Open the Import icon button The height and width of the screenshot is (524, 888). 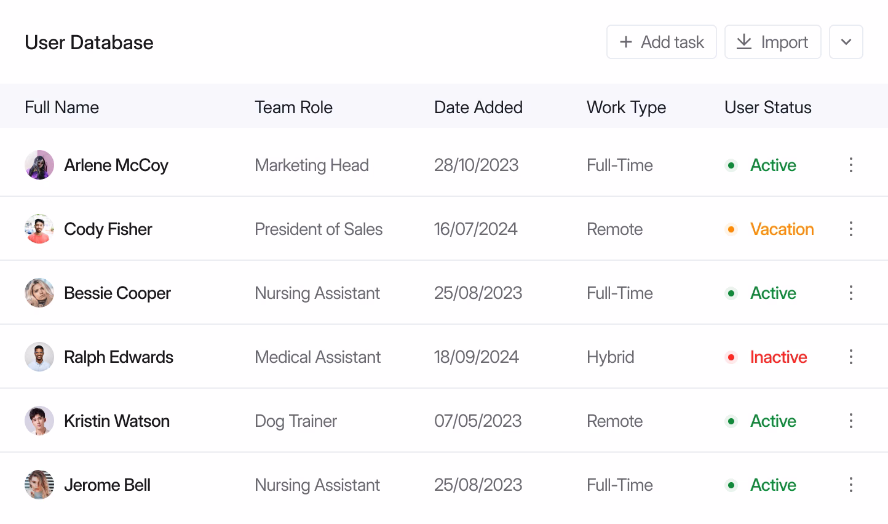click(744, 42)
